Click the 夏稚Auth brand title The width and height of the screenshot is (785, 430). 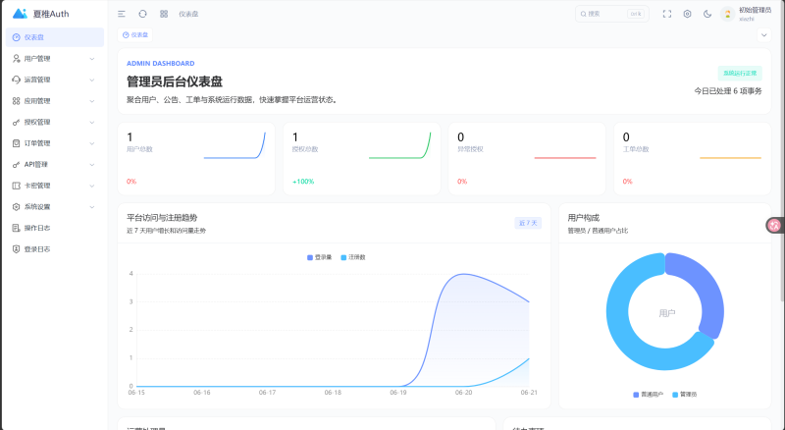51,14
